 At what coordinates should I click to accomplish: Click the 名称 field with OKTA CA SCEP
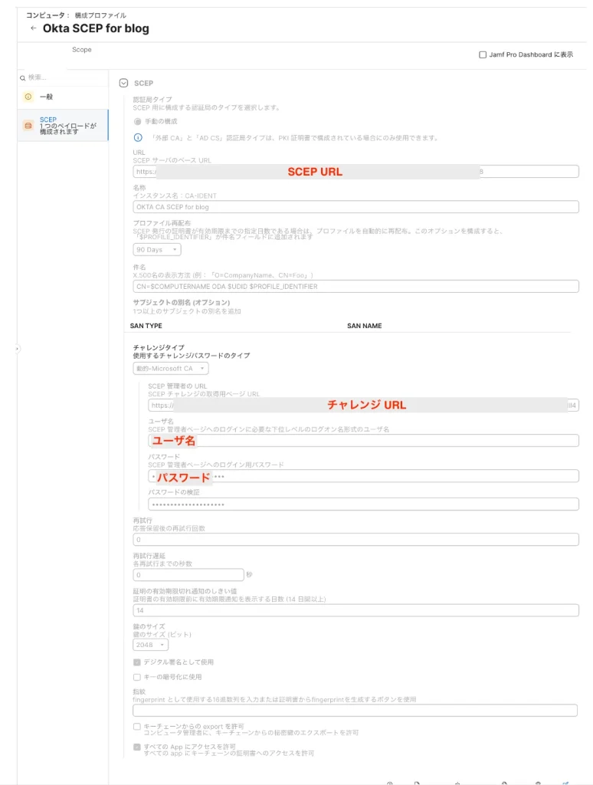[x=355, y=207]
